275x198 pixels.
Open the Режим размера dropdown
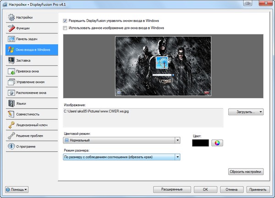(x=177, y=157)
